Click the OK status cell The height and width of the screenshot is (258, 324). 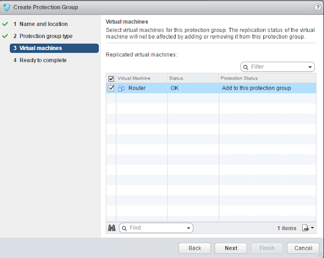193,88
